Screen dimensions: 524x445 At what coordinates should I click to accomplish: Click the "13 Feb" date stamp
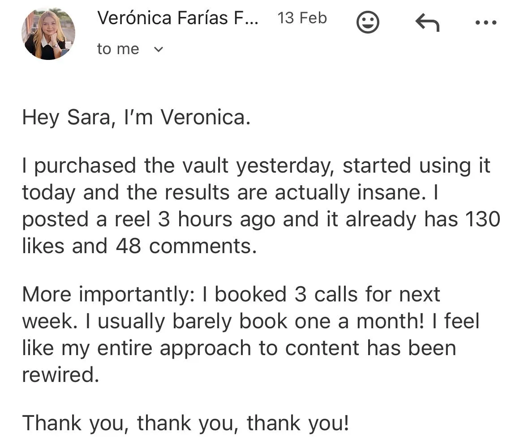point(302,18)
